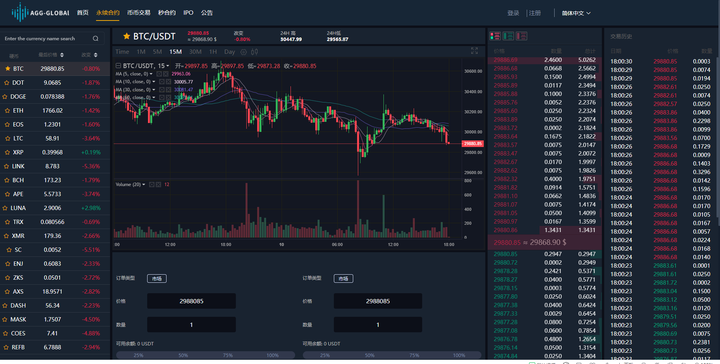Show order book with bids only
This screenshot has width=720, height=364.
click(x=508, y=36)
